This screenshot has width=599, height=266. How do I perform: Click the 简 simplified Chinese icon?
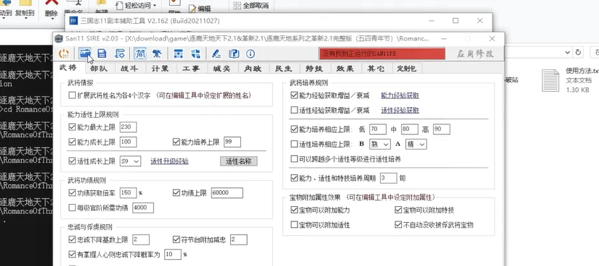(140, 53)
